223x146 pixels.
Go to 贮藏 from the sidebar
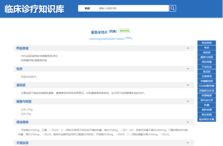click(x=206, y=105)
